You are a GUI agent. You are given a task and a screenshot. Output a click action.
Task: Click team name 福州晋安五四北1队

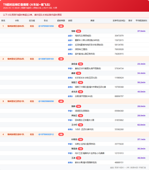pos(16,101)
